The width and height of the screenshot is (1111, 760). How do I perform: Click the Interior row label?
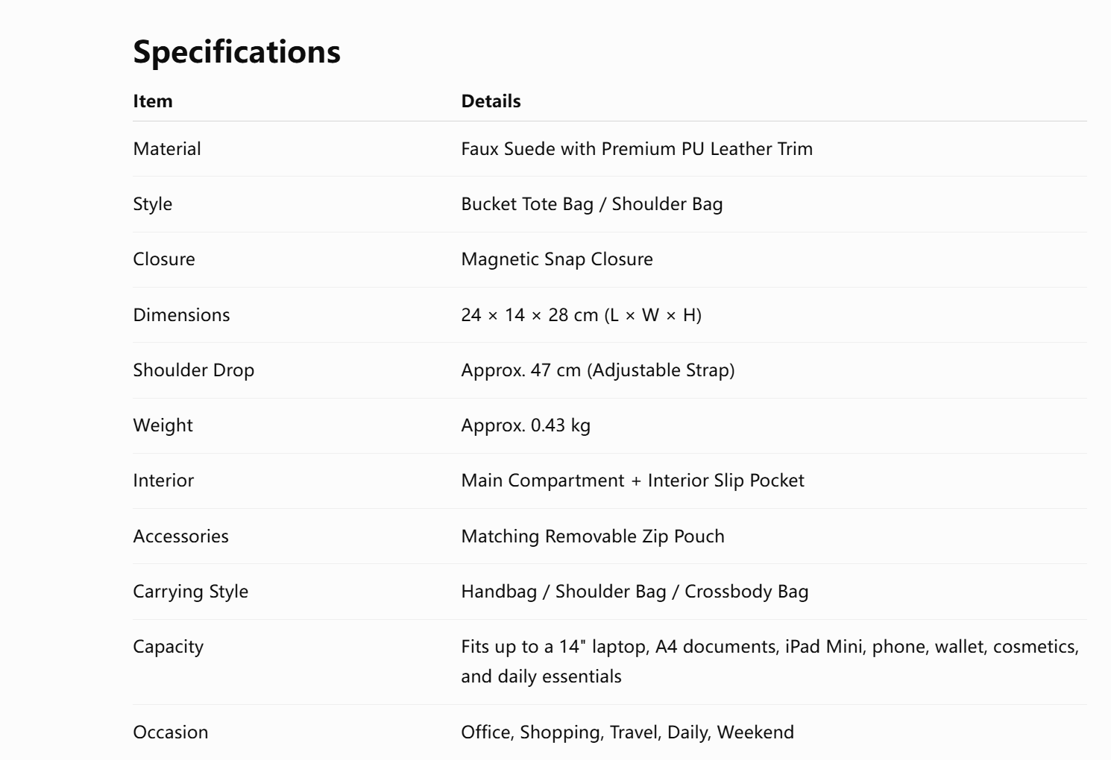point(163,481)
